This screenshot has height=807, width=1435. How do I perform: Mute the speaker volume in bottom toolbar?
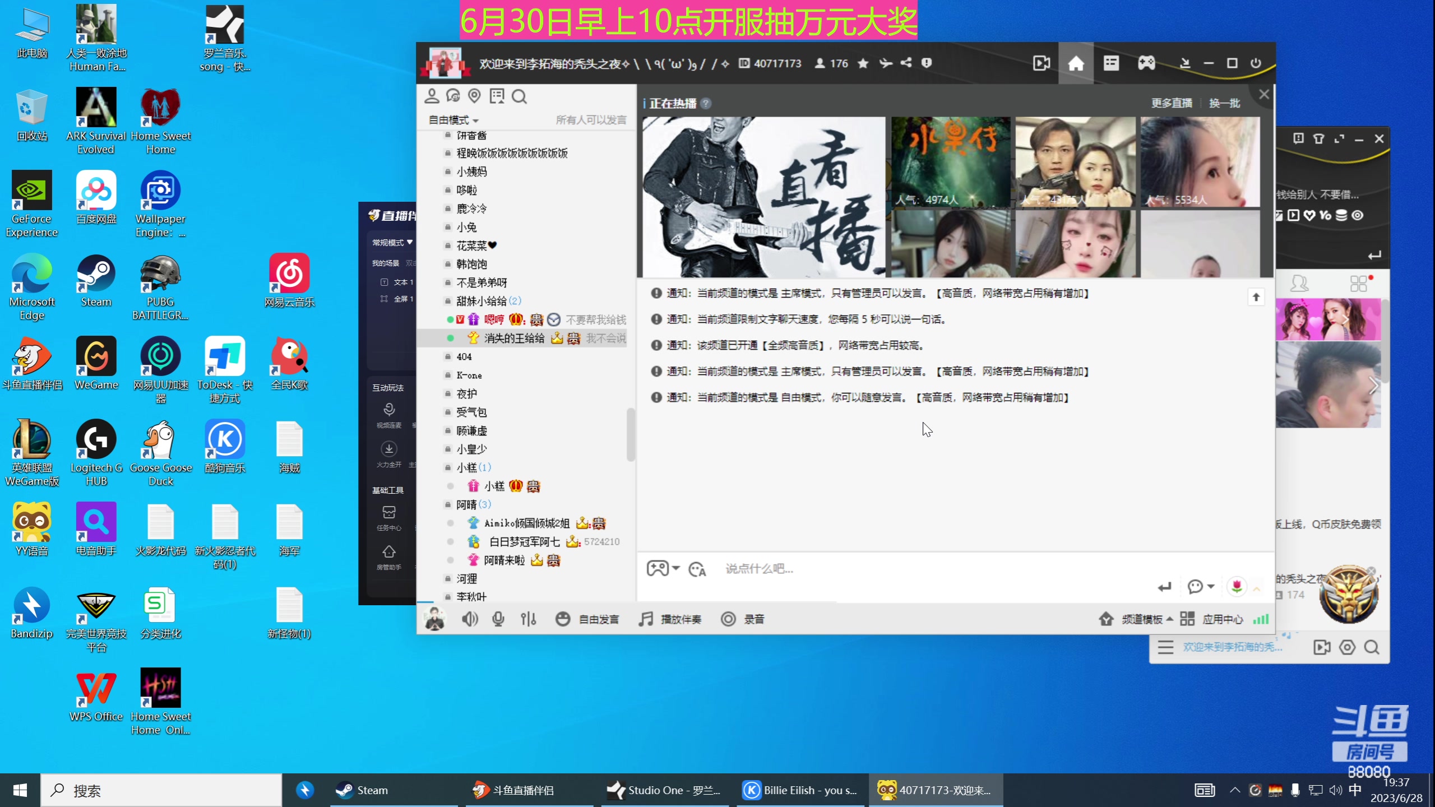click(470, 619)
